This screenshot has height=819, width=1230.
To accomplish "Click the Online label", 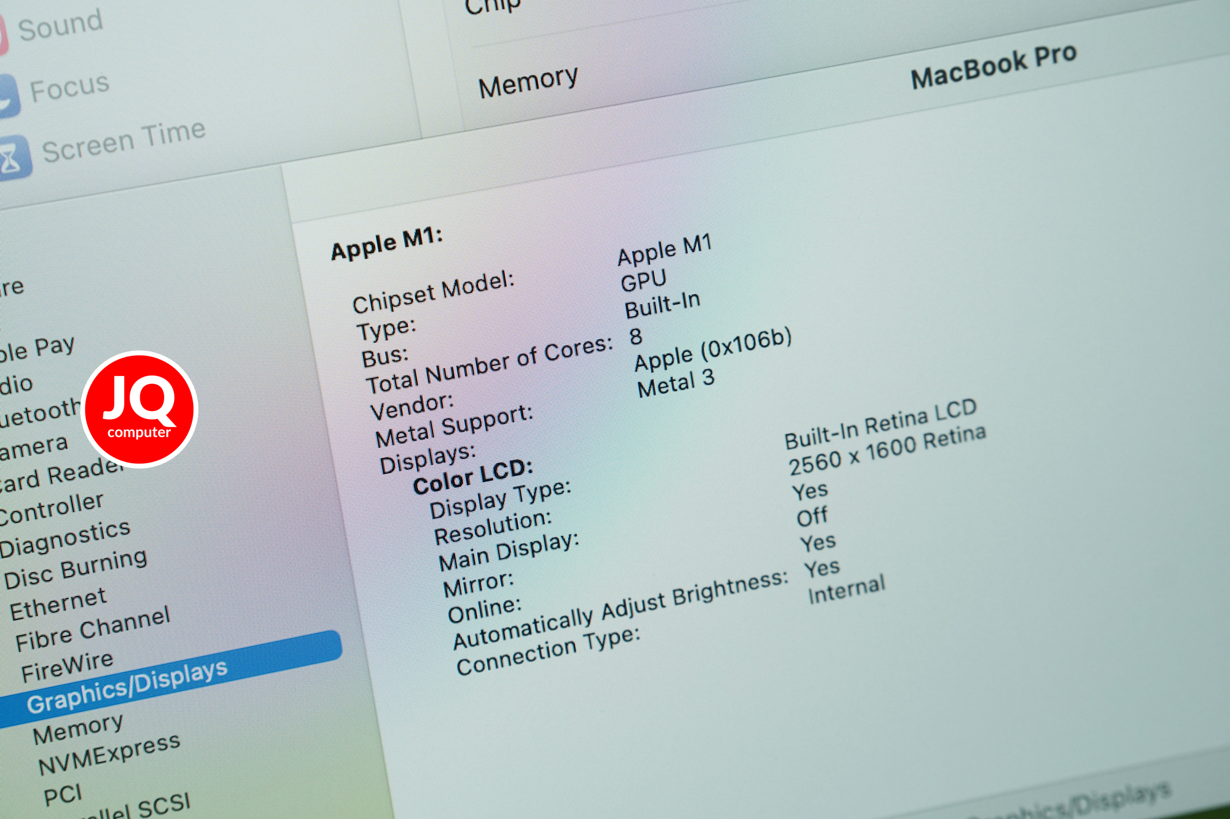I will pos(484,609).
